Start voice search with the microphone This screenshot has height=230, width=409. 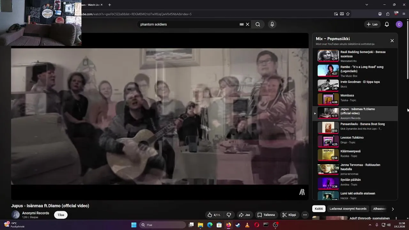point(272,24)
